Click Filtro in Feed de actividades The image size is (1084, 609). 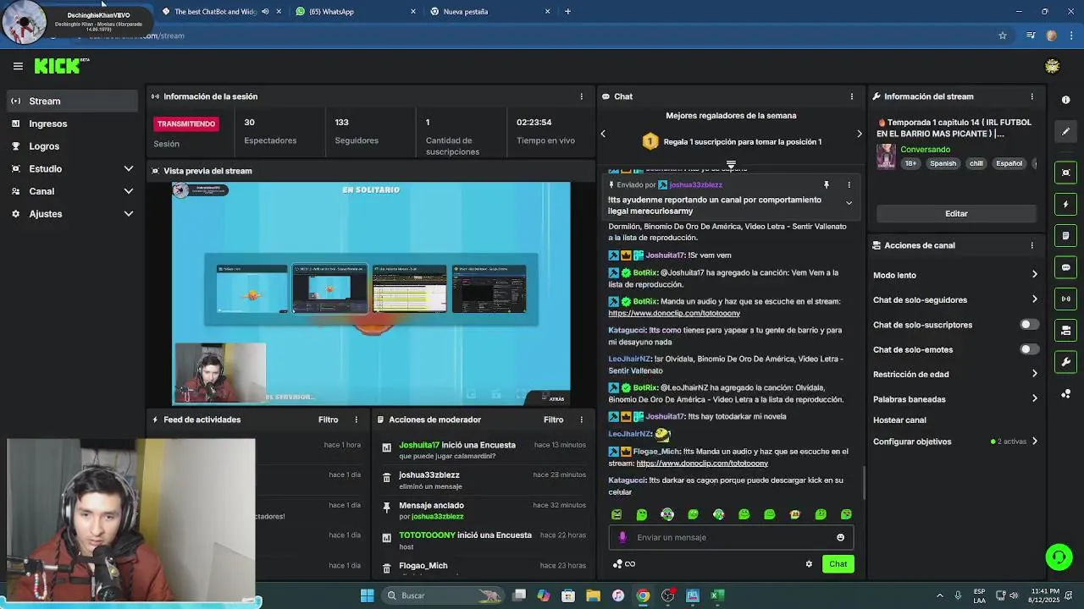328,420
